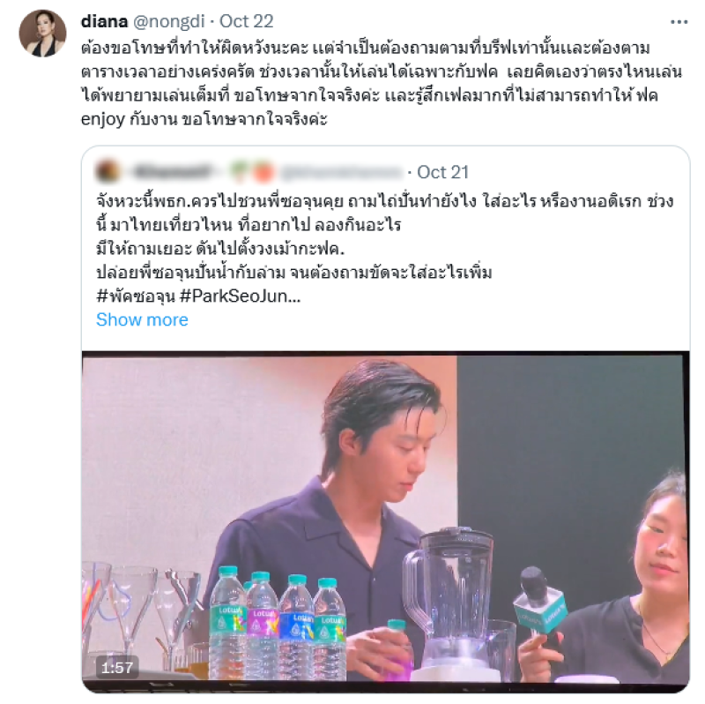Open the Oct 22 tweet timestamp
705x704 pixels.
click(247, 21)
